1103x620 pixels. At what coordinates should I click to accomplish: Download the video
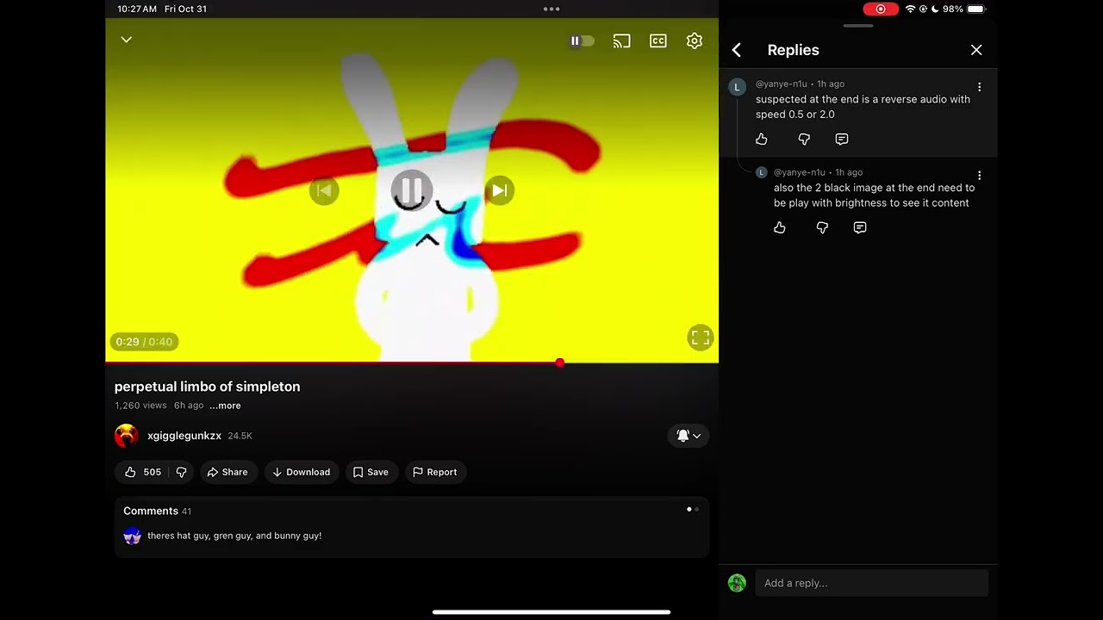coord(301,472)
